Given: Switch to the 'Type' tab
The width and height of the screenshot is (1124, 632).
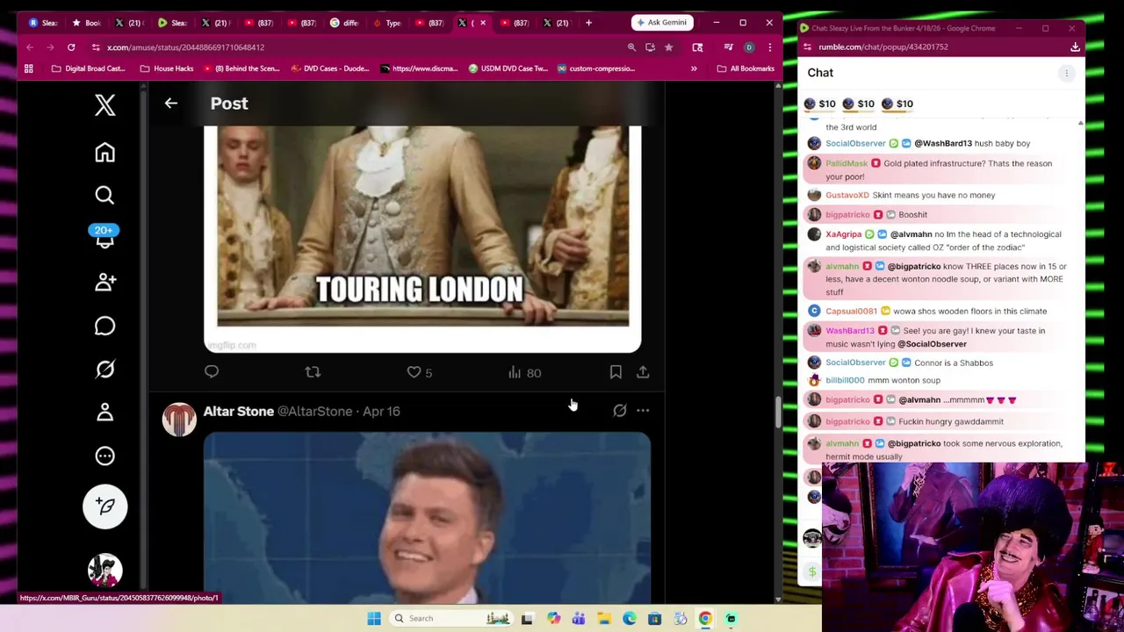Looking at the screenshot, I should pyautogui.click(x=386, y=23).
